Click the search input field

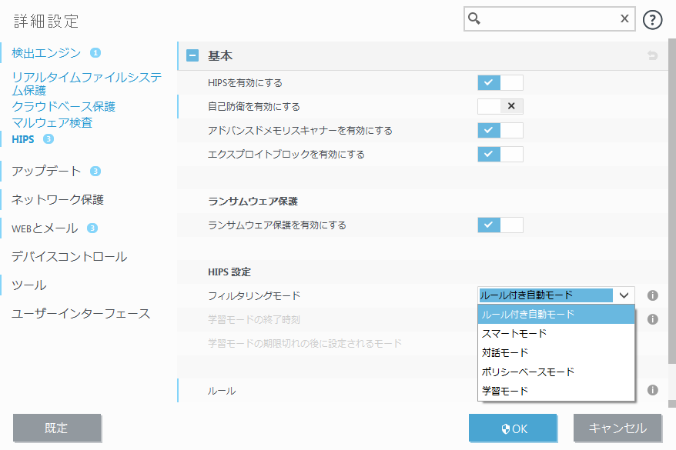click(x=548, y=19)
